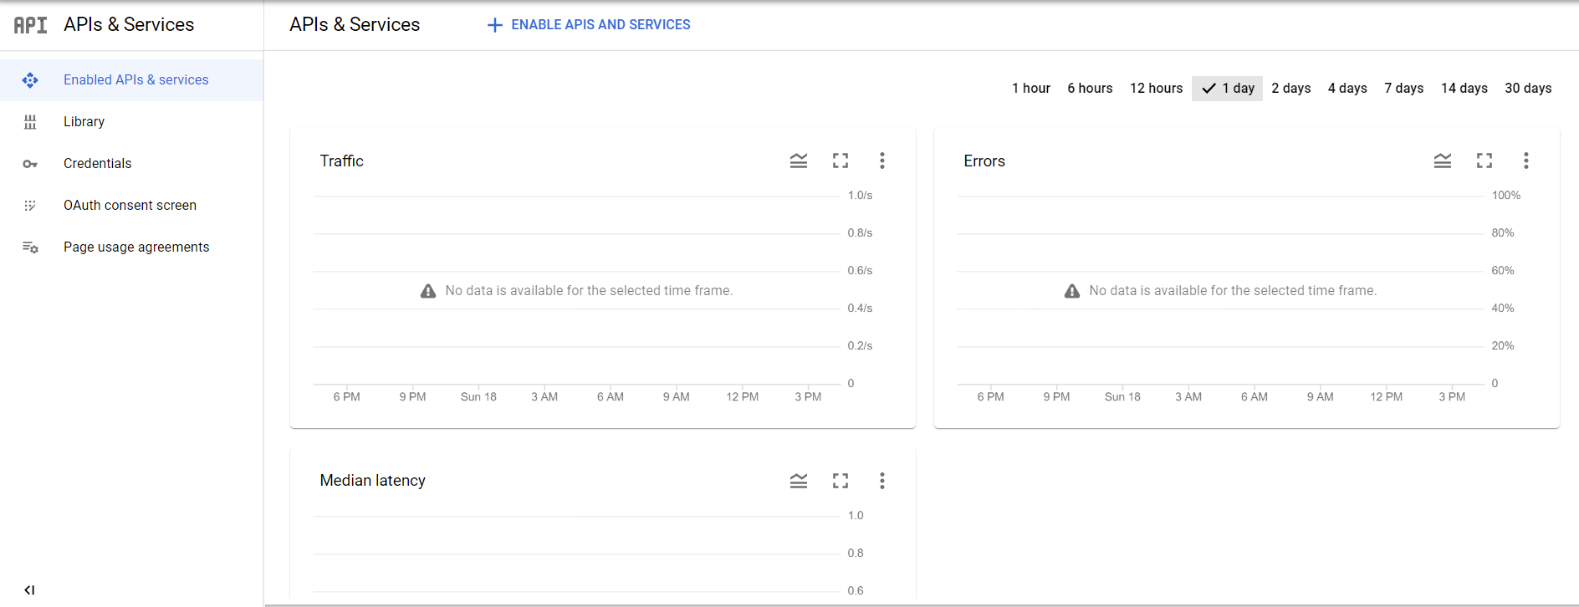The width and height of the screenshot is (1579, 607).
Task: Open Page usage agreements link
Action: click(x=136, y=247)
